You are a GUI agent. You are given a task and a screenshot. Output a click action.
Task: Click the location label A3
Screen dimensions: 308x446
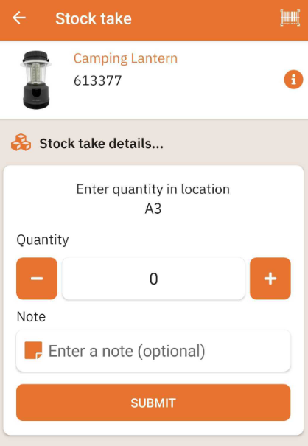click(153, 209)
